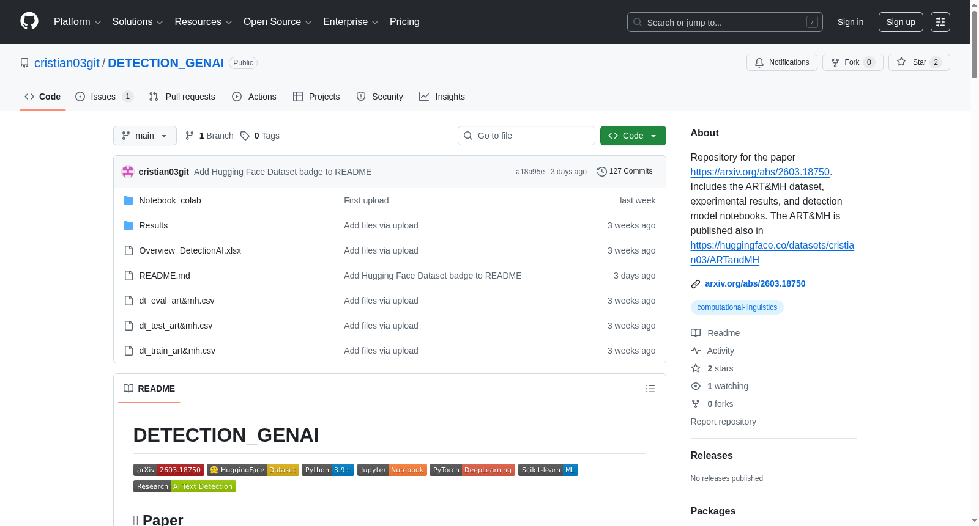Star the repository with Star button
This screenshot has height=526, width=979.
(919, 62)
